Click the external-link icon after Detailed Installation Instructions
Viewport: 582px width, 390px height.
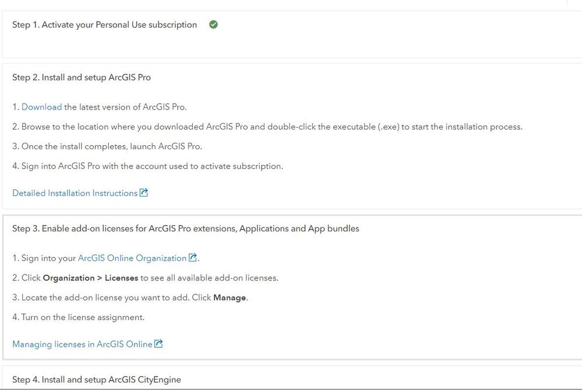point(144,193)
